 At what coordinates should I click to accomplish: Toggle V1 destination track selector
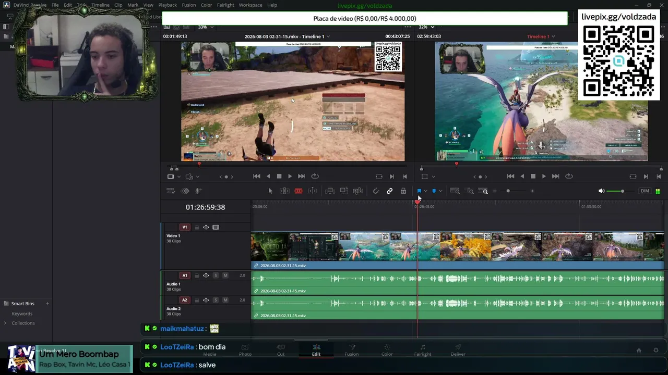184,227
